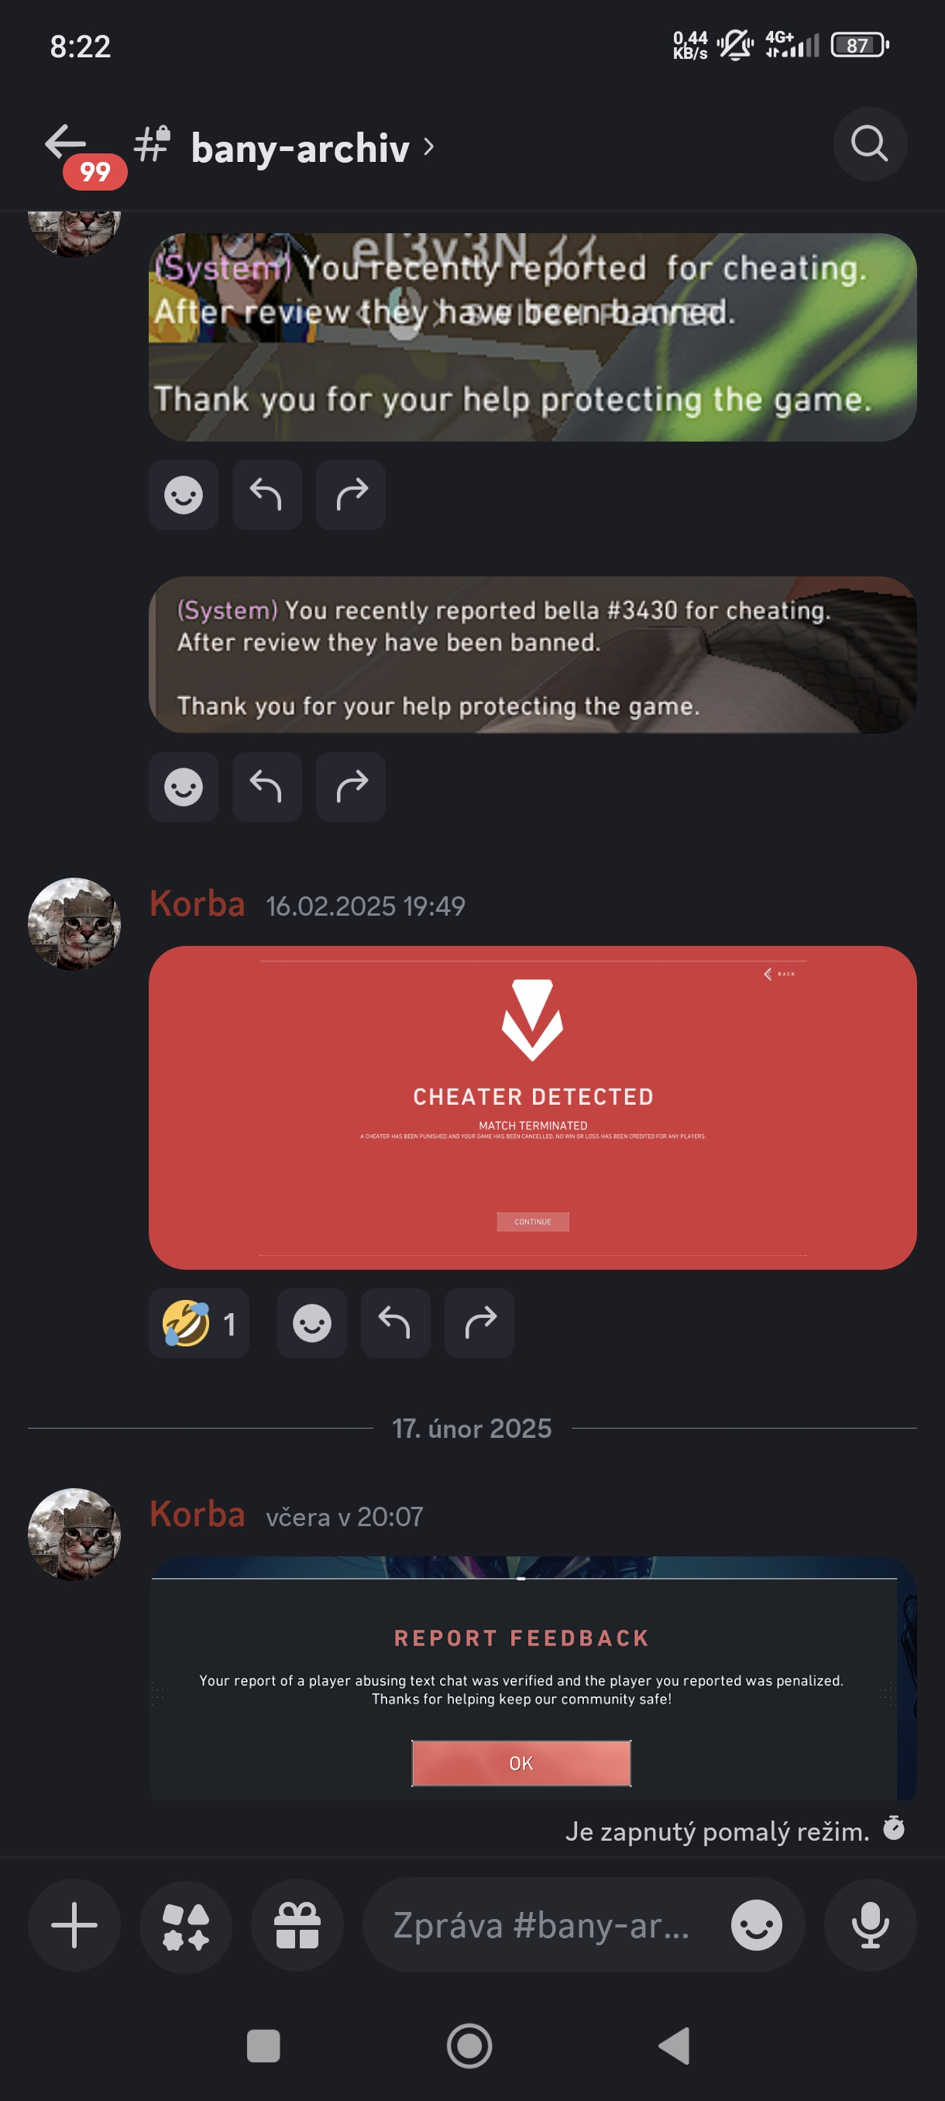Open the apps launcher icon in message bar

coord(186,1925)
